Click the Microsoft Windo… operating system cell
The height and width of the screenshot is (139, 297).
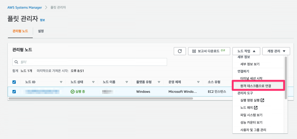click(183, 92)
